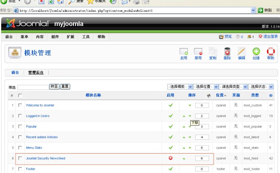Open the 选择状态 state dropdown

point(261,87)
